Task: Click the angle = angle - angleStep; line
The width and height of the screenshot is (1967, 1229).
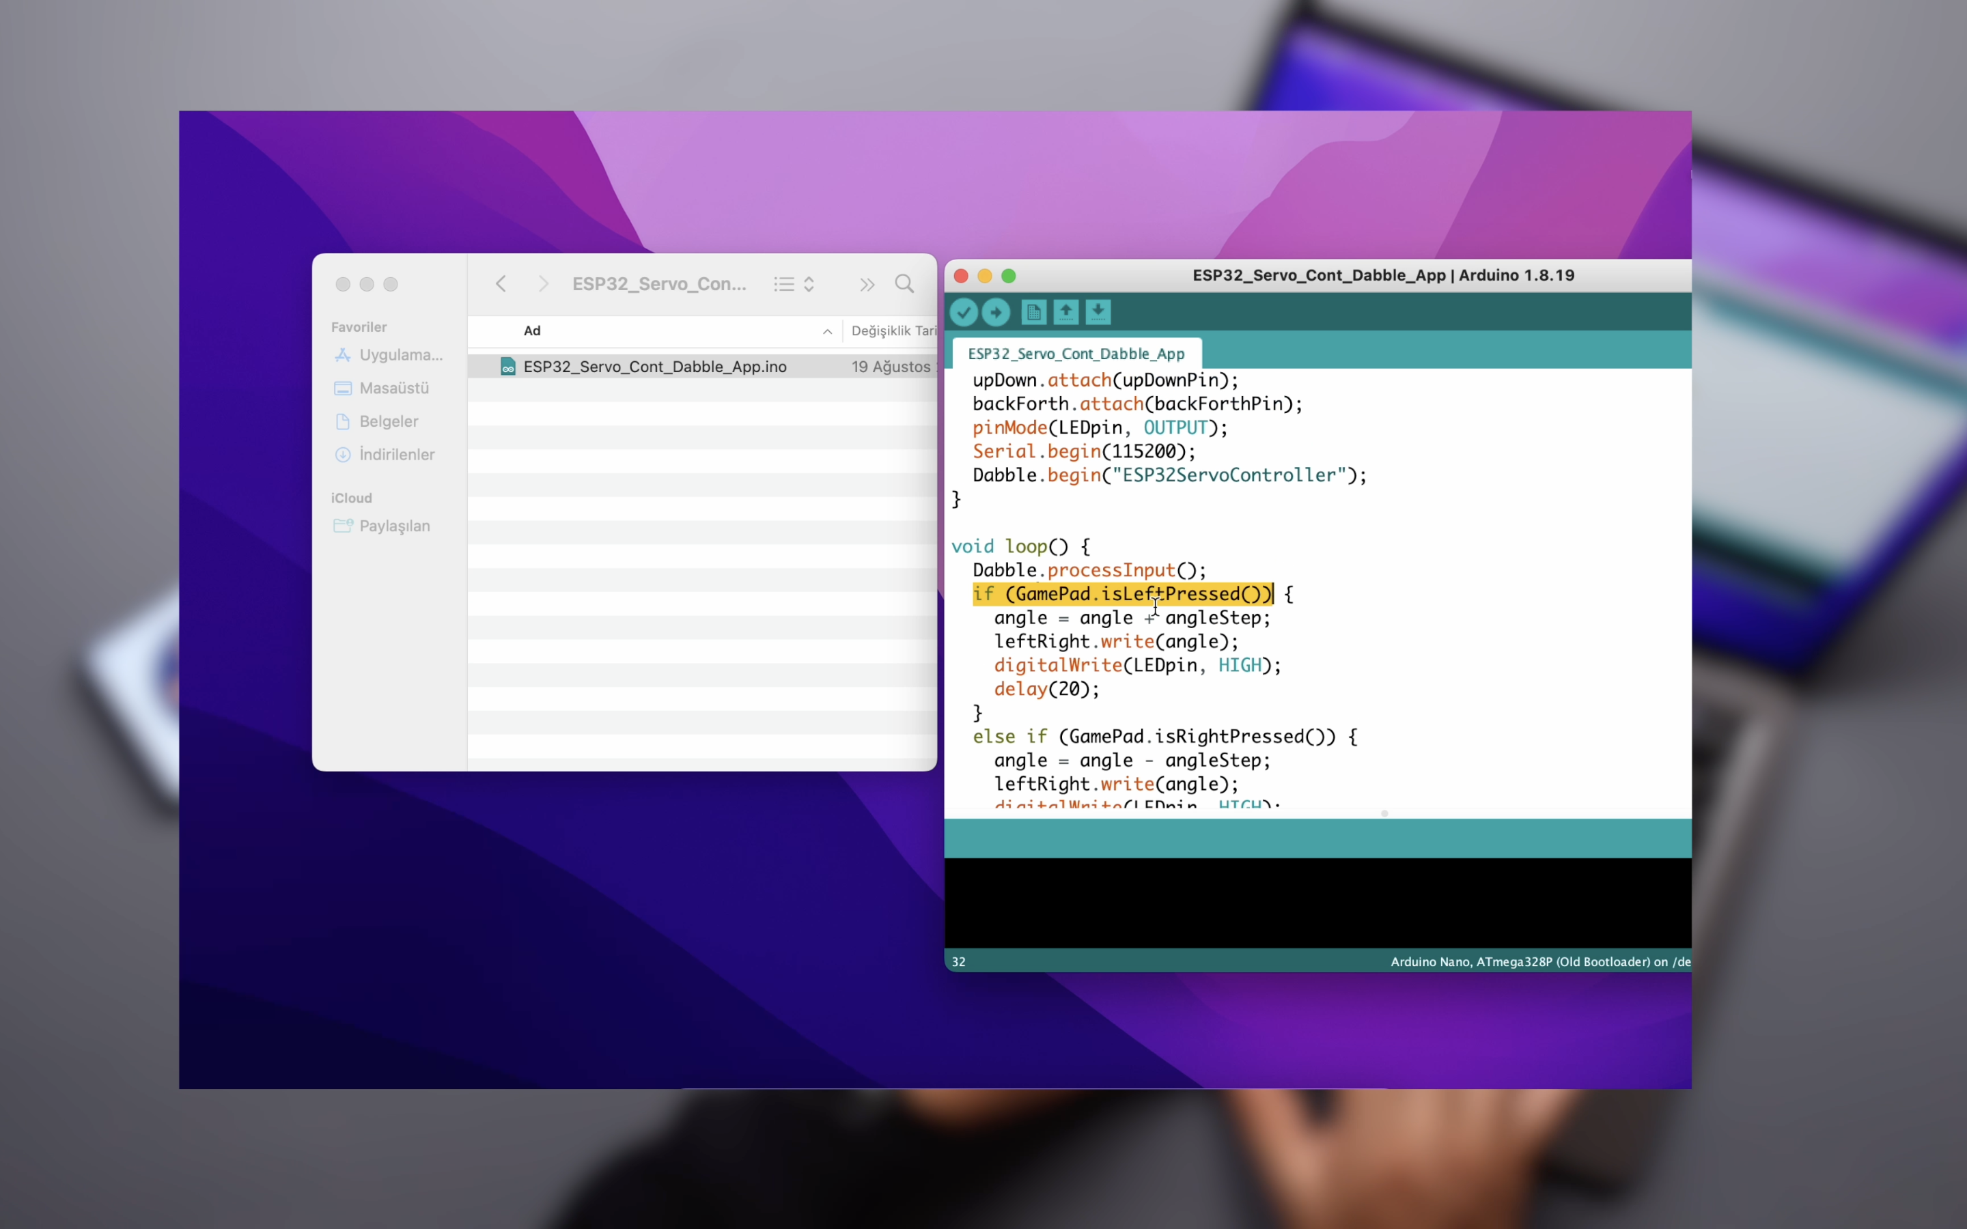Action: tap(1132, 760)
